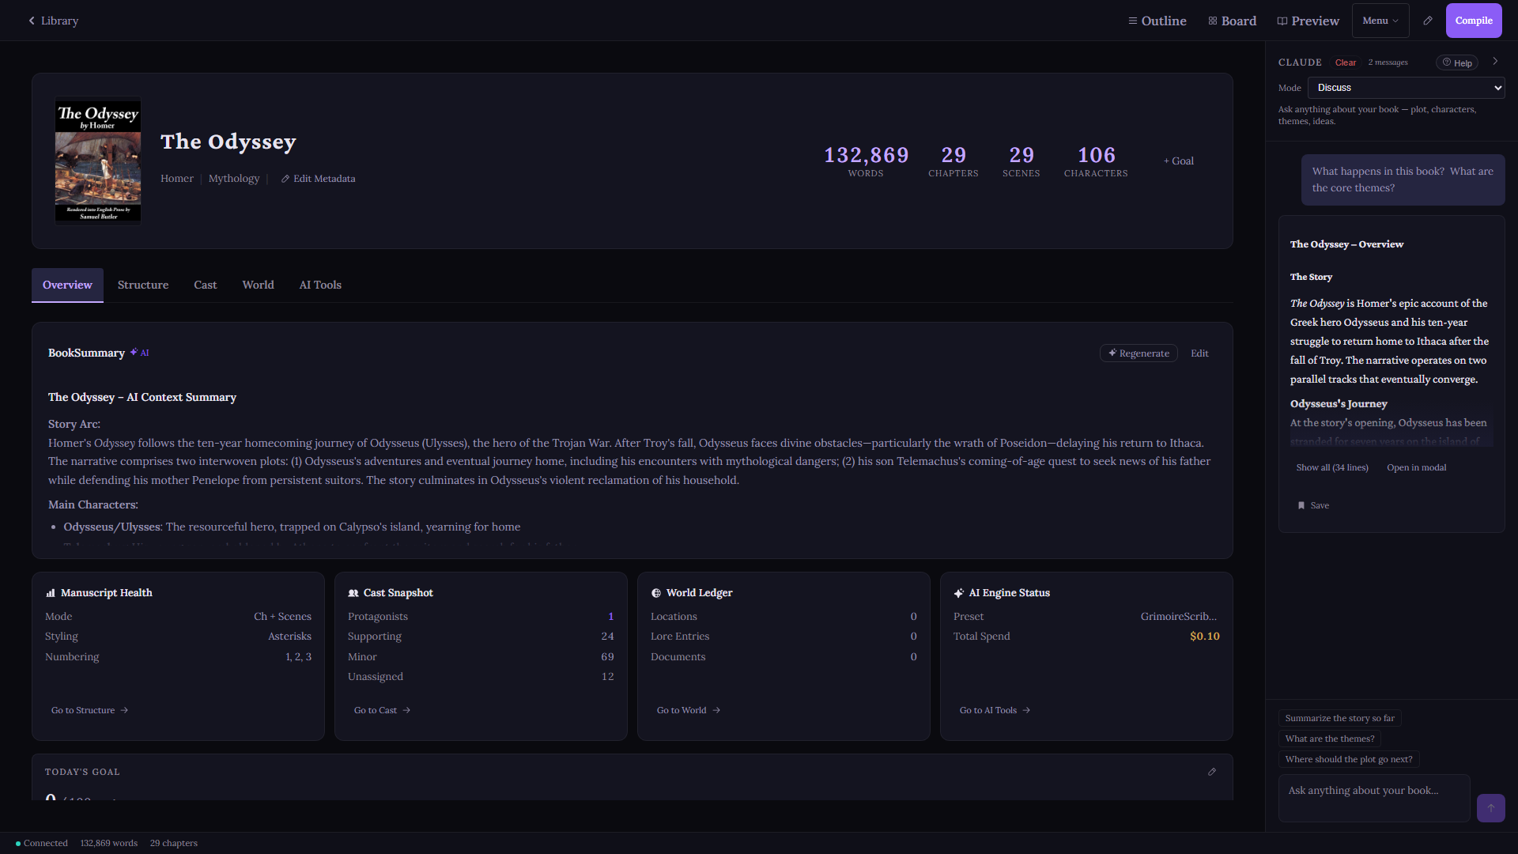Image resolution: width=1518 pixels, height=854 pixels.
Task: Click The Odyssey book cover thumbnail
Action: pyautogui.click(x=98, y=161)
